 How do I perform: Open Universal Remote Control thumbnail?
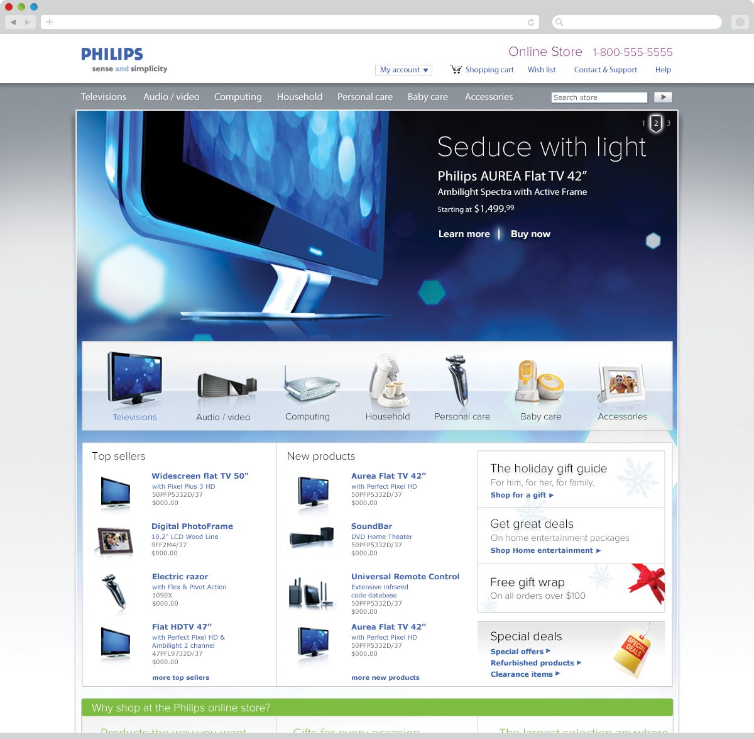pyautogui.click(x=311, y=594)
